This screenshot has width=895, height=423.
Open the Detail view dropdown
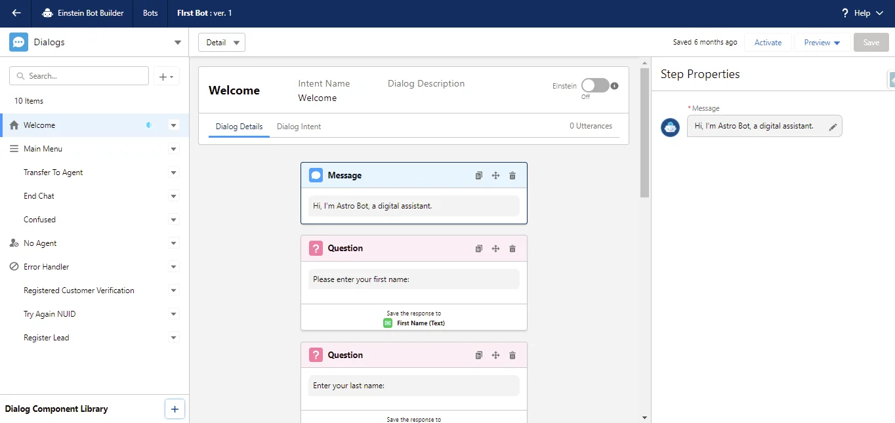coord(221,41)
